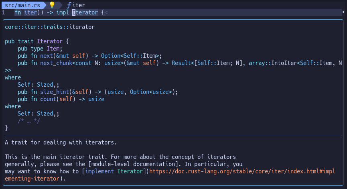Screen dimensions: 347x189
Task: Click line number 1 in the gutter
Action: click(x=3, y=12)
